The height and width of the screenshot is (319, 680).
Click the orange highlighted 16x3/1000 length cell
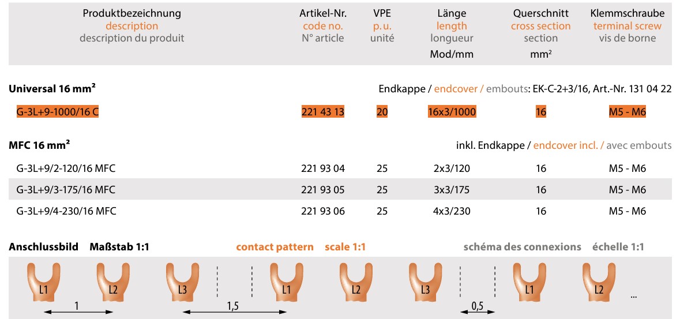pyautogui.click(x=452, y=112)
